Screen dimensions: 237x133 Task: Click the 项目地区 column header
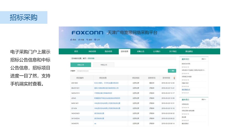(x=136, y=78)
